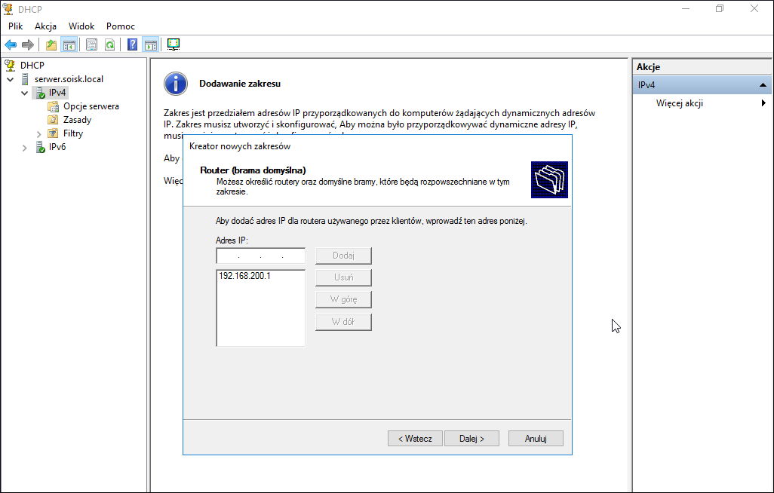Select the Filtry tree item label
Screen dimensions: 774x493
click(x=73, y=133)
